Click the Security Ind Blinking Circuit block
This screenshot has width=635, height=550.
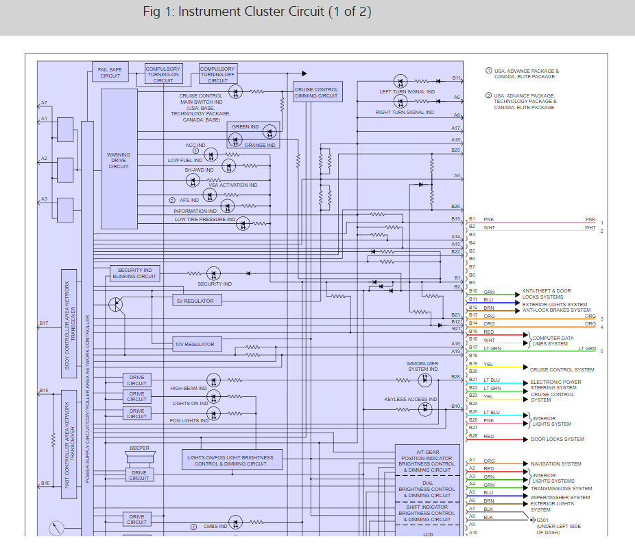(135, 273)
